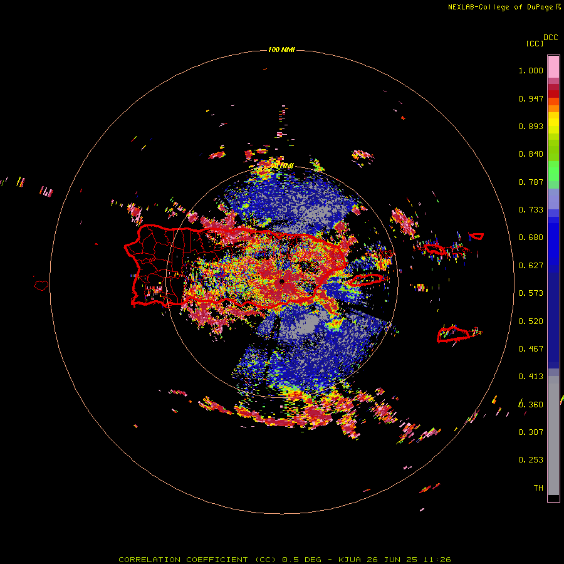Pick the light pink color band near 1.000
This screenshot has height=564, width=564.
(553, 67)
